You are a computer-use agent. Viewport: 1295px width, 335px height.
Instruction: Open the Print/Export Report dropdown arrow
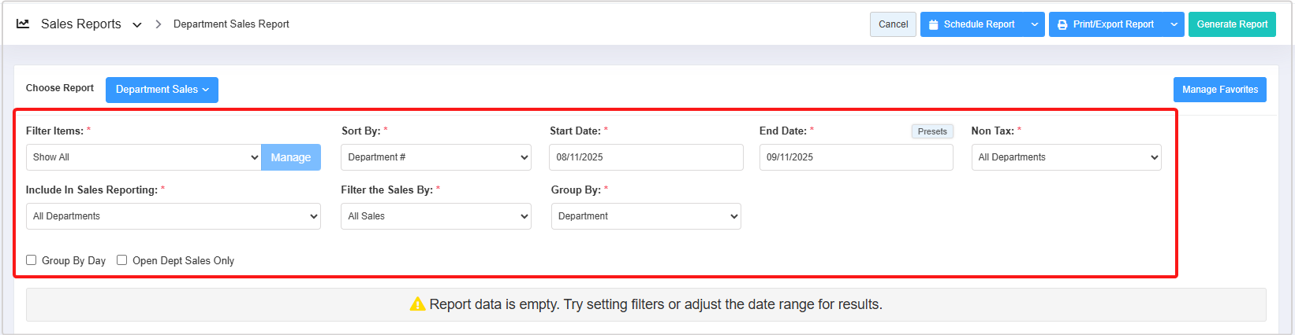click(1174, 24)
